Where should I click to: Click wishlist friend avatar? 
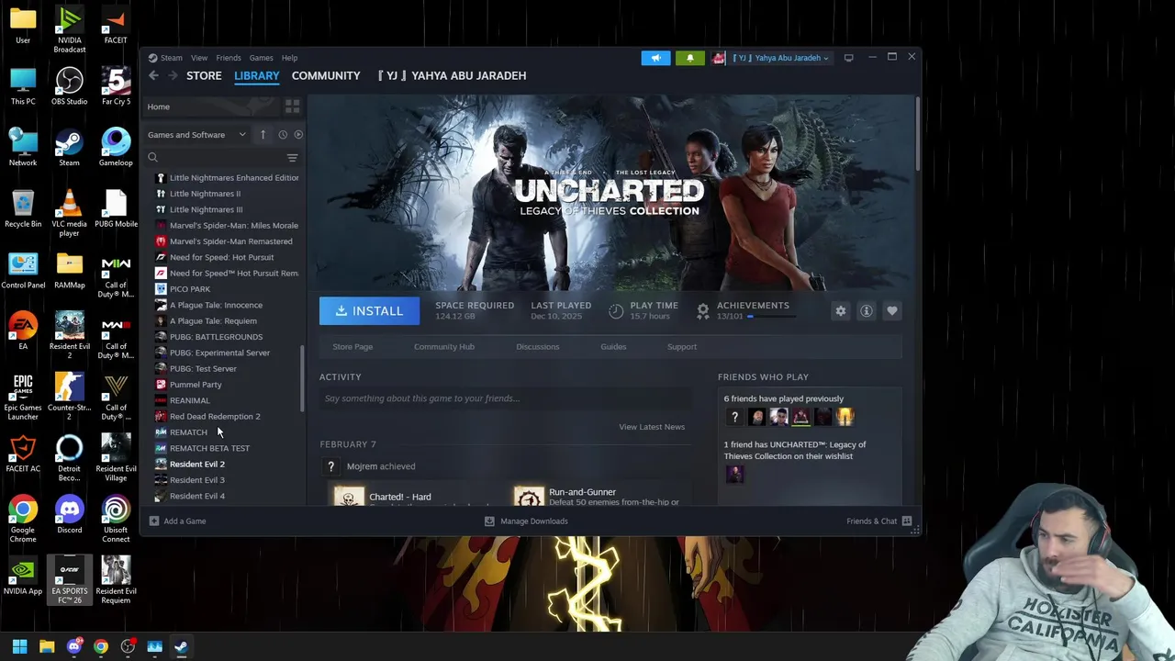point(734,474)
